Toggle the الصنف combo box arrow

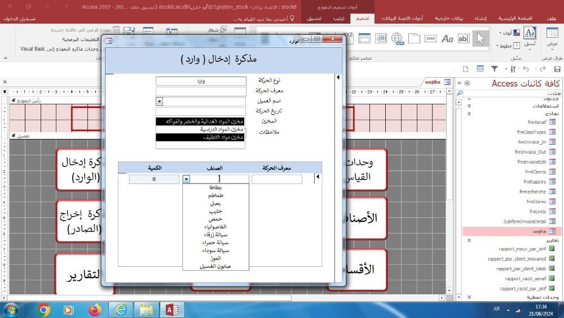(186, 179)
